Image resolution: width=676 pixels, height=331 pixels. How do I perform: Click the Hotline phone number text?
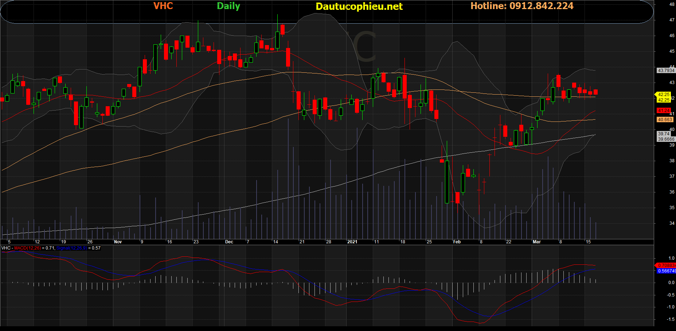tap(521, 6)
